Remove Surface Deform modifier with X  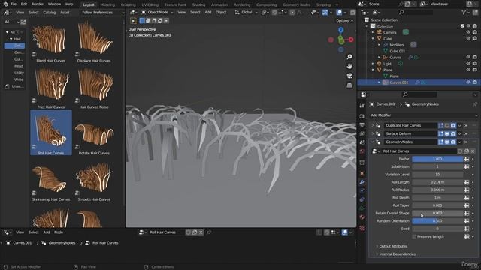[466, 134]
